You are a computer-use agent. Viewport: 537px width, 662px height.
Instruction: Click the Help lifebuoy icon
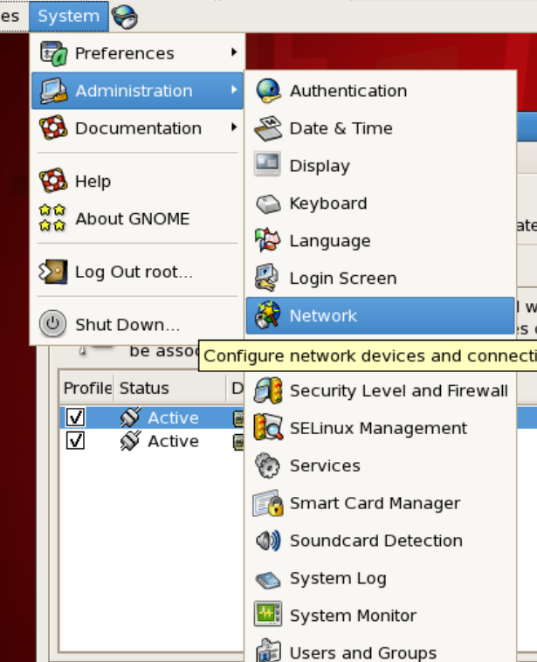coord(53,181)
